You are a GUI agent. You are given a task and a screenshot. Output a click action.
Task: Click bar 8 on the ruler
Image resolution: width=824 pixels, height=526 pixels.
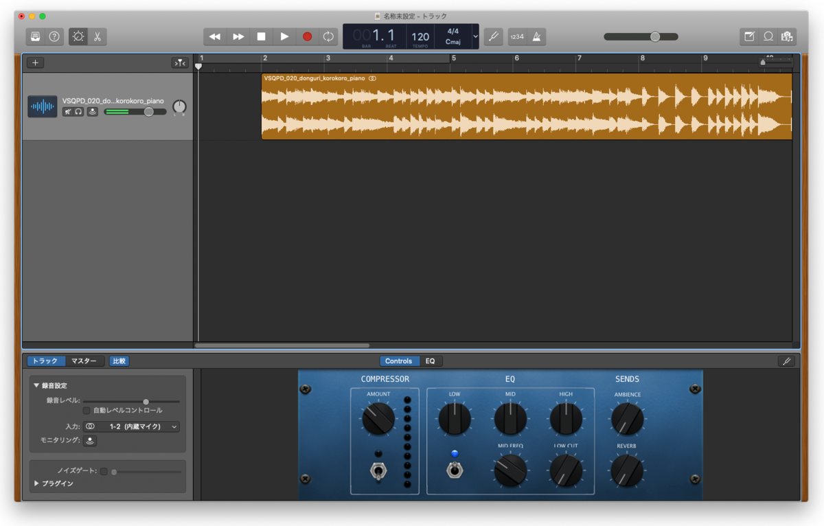pos(643,58)
